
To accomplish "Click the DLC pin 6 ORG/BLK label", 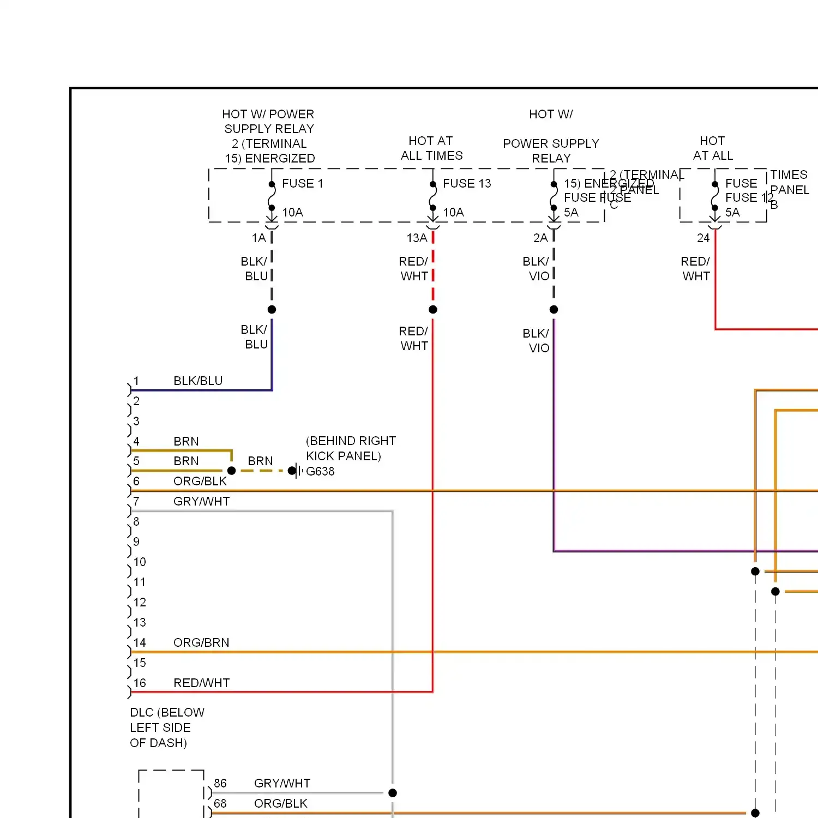I will (x=200, y=482).
